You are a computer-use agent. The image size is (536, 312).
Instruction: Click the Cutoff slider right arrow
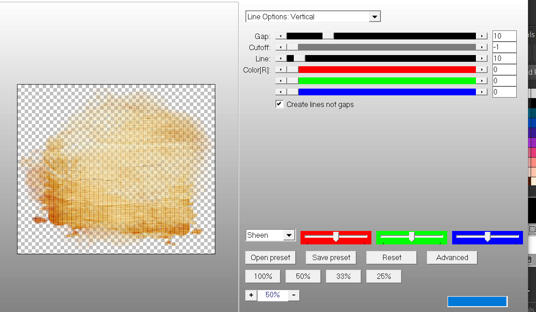click(482, 47)
